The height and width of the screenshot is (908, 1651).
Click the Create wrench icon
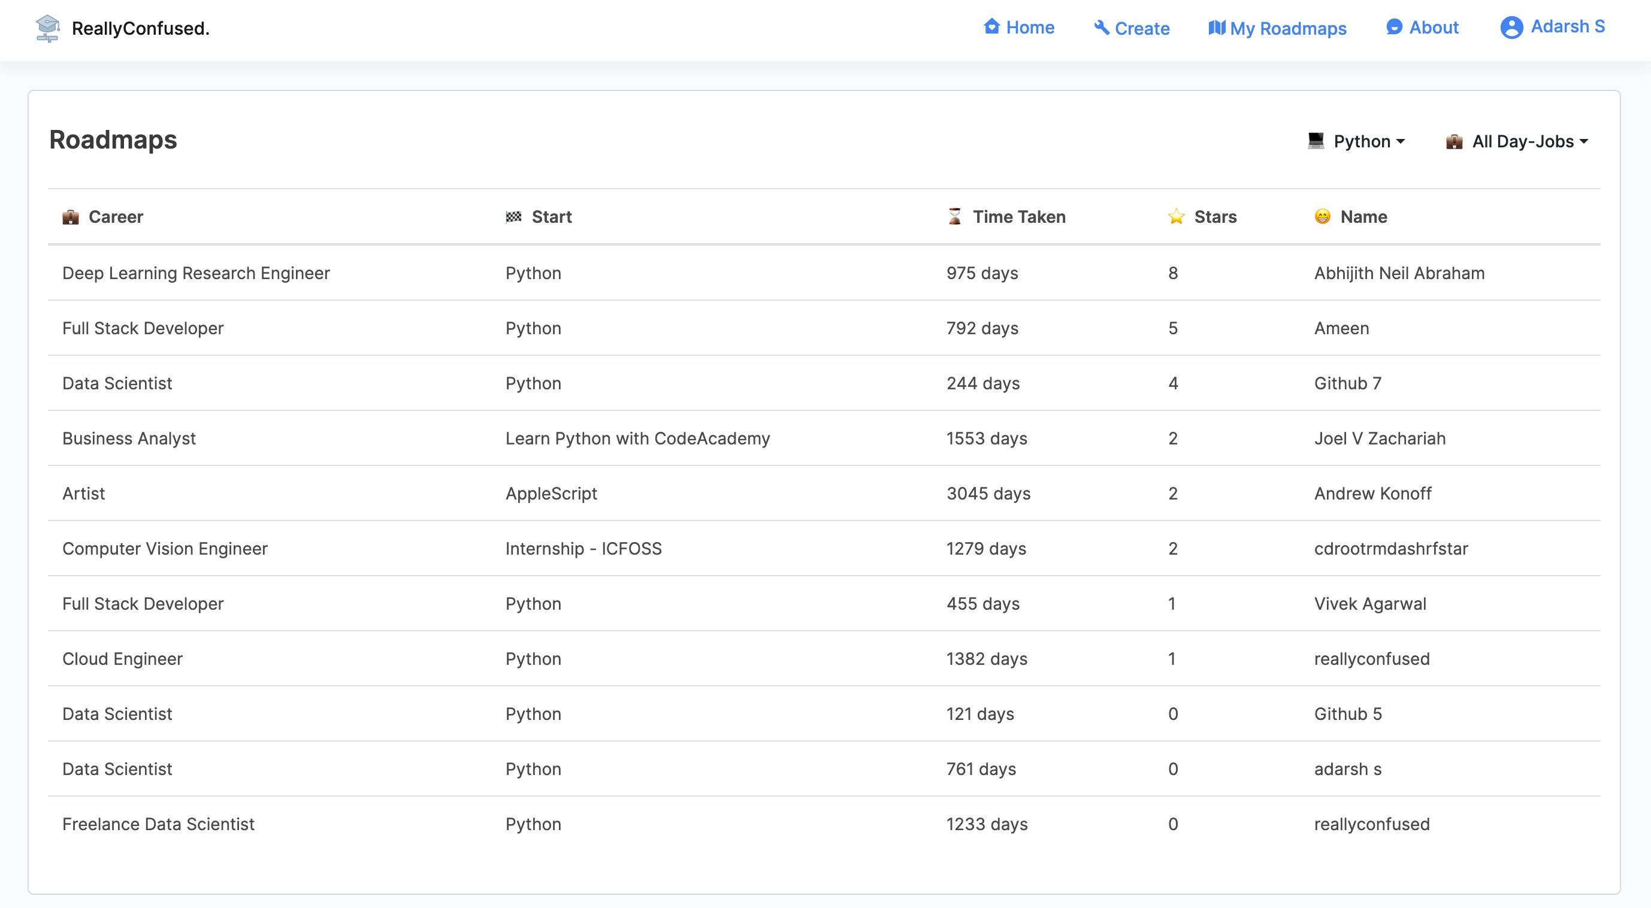click(x=1101, y=28)
